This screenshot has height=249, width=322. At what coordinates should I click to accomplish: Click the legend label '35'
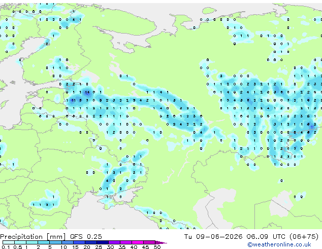pos(122,247)
